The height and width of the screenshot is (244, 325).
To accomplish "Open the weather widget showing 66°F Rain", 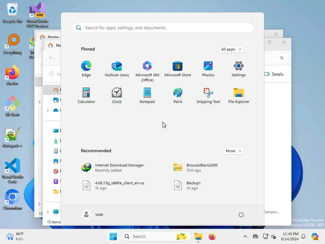I will click(15, 236).
